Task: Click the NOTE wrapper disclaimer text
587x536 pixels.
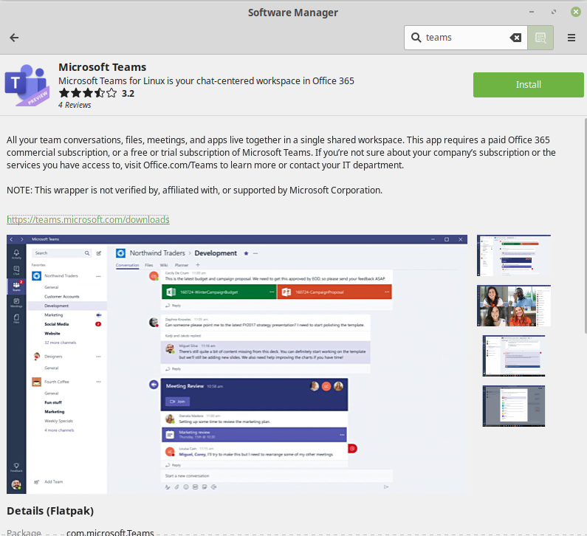Action: pyautogui.click(x=195, y=190)
